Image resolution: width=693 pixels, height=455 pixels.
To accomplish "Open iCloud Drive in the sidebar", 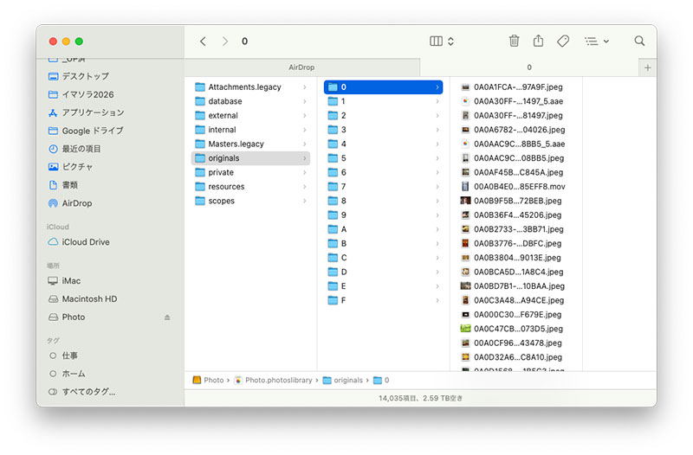I will click(x=85, y=242).
